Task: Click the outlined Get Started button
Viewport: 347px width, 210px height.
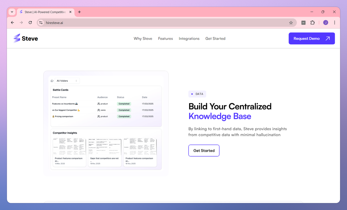Action: (x=204, y=150)
